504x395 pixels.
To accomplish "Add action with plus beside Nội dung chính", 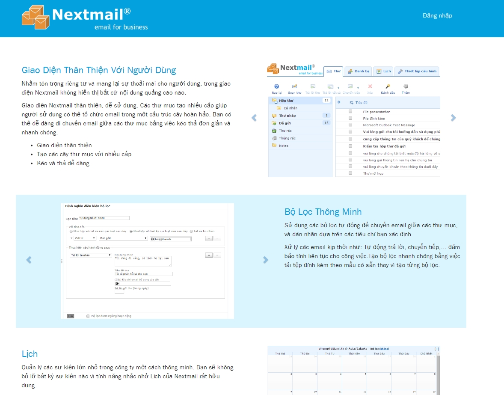I will click(x=209, y=255).
